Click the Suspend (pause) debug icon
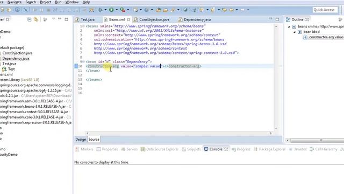Screen dimensions: 344x194 pyautogui.click(x=41, y=10)
